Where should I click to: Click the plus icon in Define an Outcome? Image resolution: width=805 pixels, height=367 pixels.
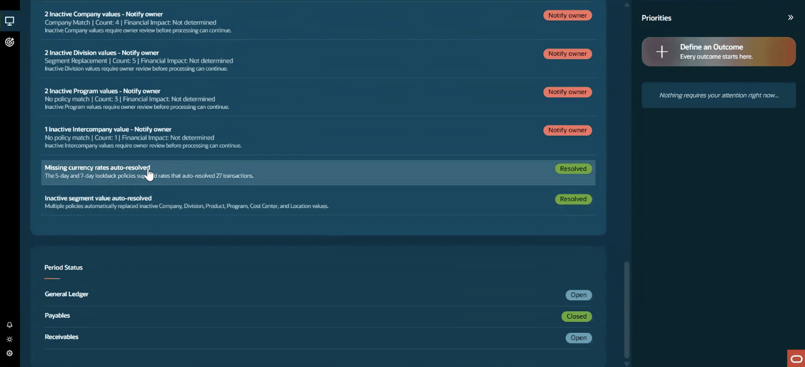click(661, 52)
